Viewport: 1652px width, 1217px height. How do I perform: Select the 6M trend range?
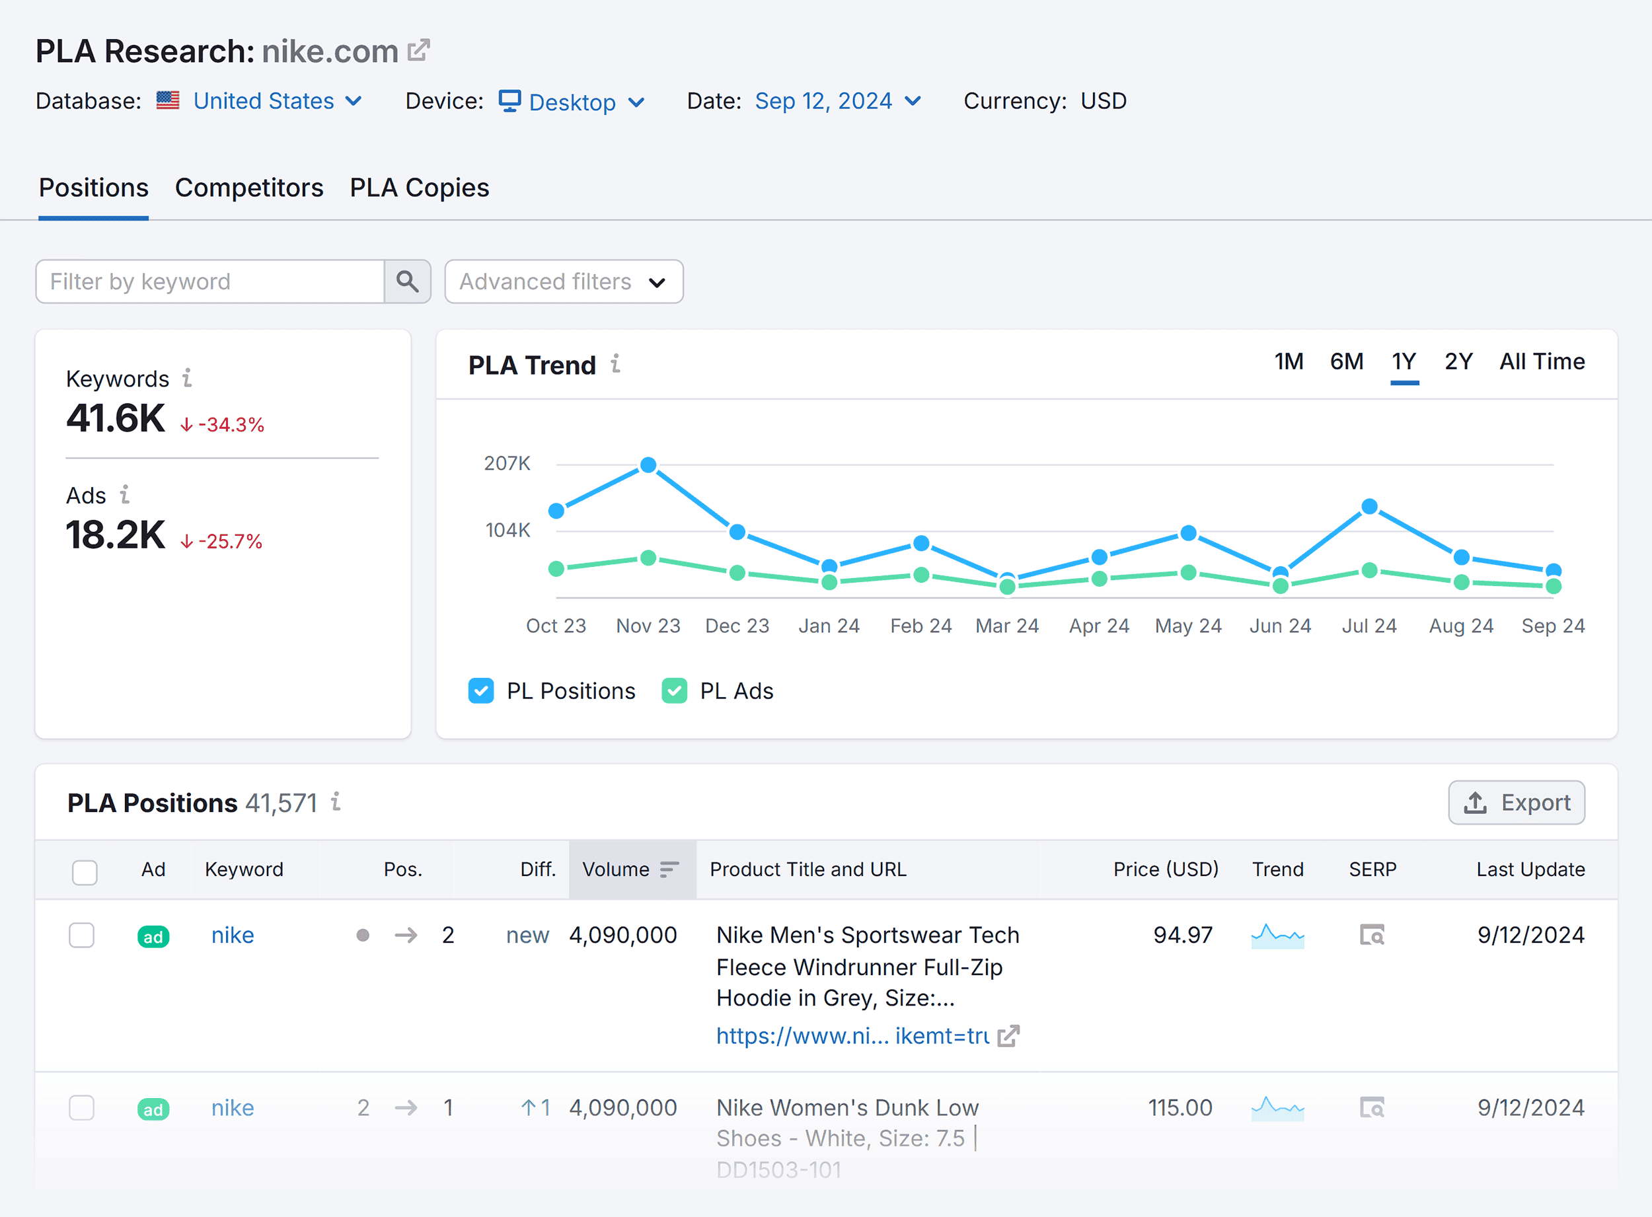[1346, 361]
